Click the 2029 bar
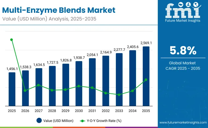The image size is (208, 128). point(66,85)
